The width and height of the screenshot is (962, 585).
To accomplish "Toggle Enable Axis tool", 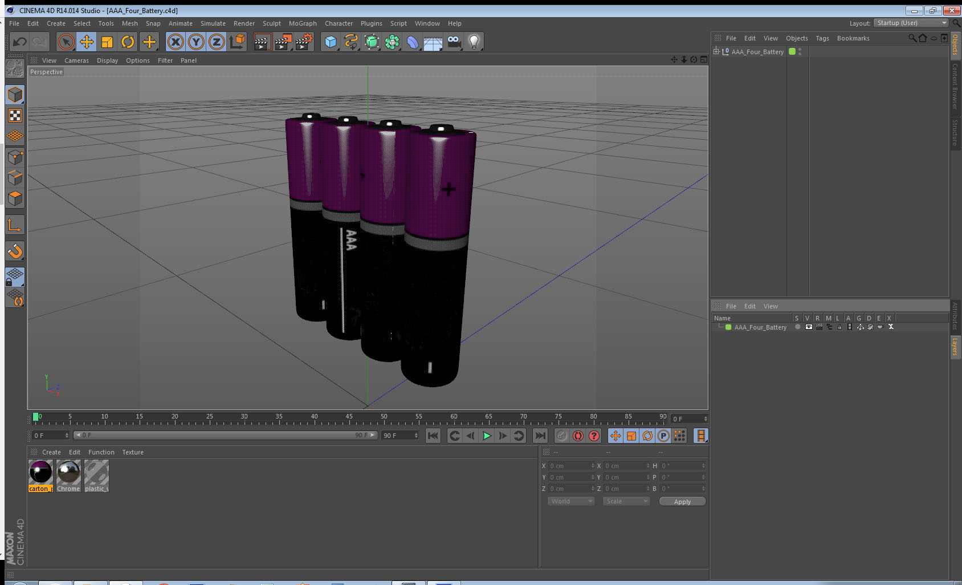I will coord(15,225).
